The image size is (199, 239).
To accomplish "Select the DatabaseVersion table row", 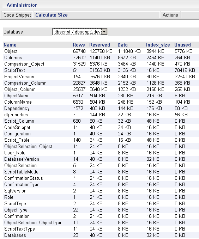I will pos(101,159).
